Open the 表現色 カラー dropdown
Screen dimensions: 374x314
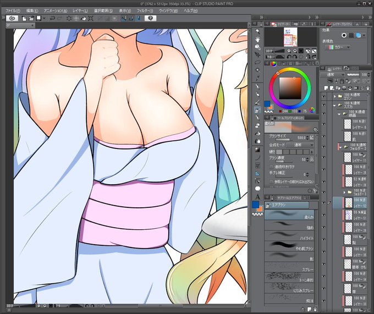coord(338,47)
